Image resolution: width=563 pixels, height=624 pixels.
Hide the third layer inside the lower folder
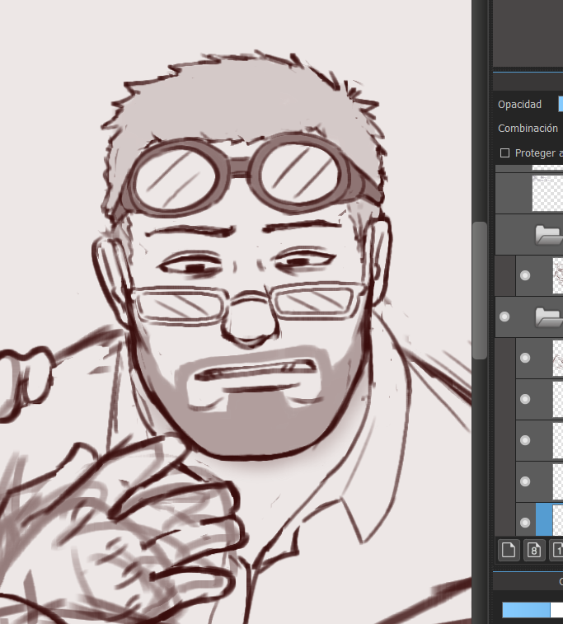tap(525, 440)
